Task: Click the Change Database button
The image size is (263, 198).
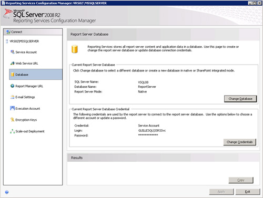Action: click(x=240, y=99)
